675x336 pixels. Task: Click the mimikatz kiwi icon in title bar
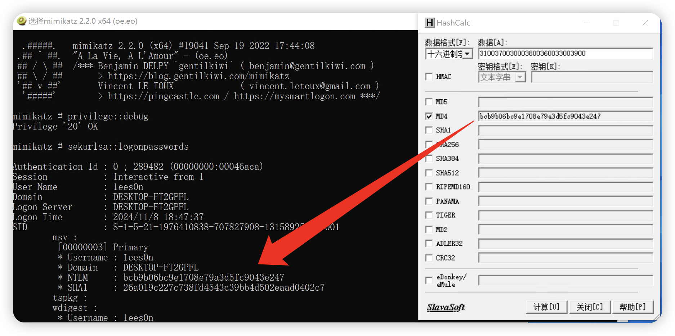coord(22,21)
